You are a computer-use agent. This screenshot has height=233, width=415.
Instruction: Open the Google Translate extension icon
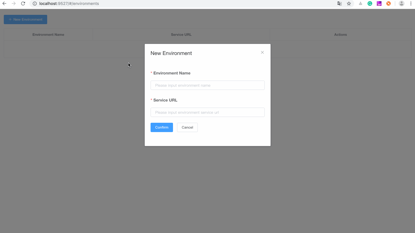coord(339,3)
